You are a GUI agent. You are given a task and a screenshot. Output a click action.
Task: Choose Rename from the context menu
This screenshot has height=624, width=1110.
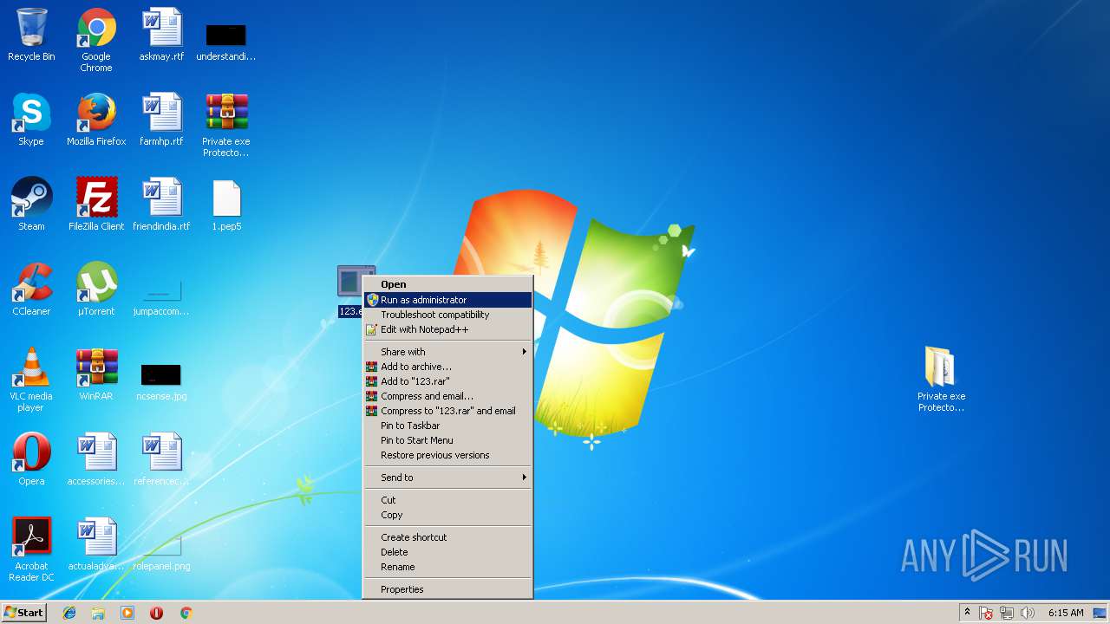point(447,567)
